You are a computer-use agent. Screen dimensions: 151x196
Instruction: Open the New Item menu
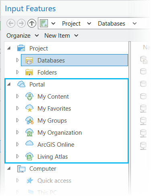pyautogui.click(x=61, y=36)
